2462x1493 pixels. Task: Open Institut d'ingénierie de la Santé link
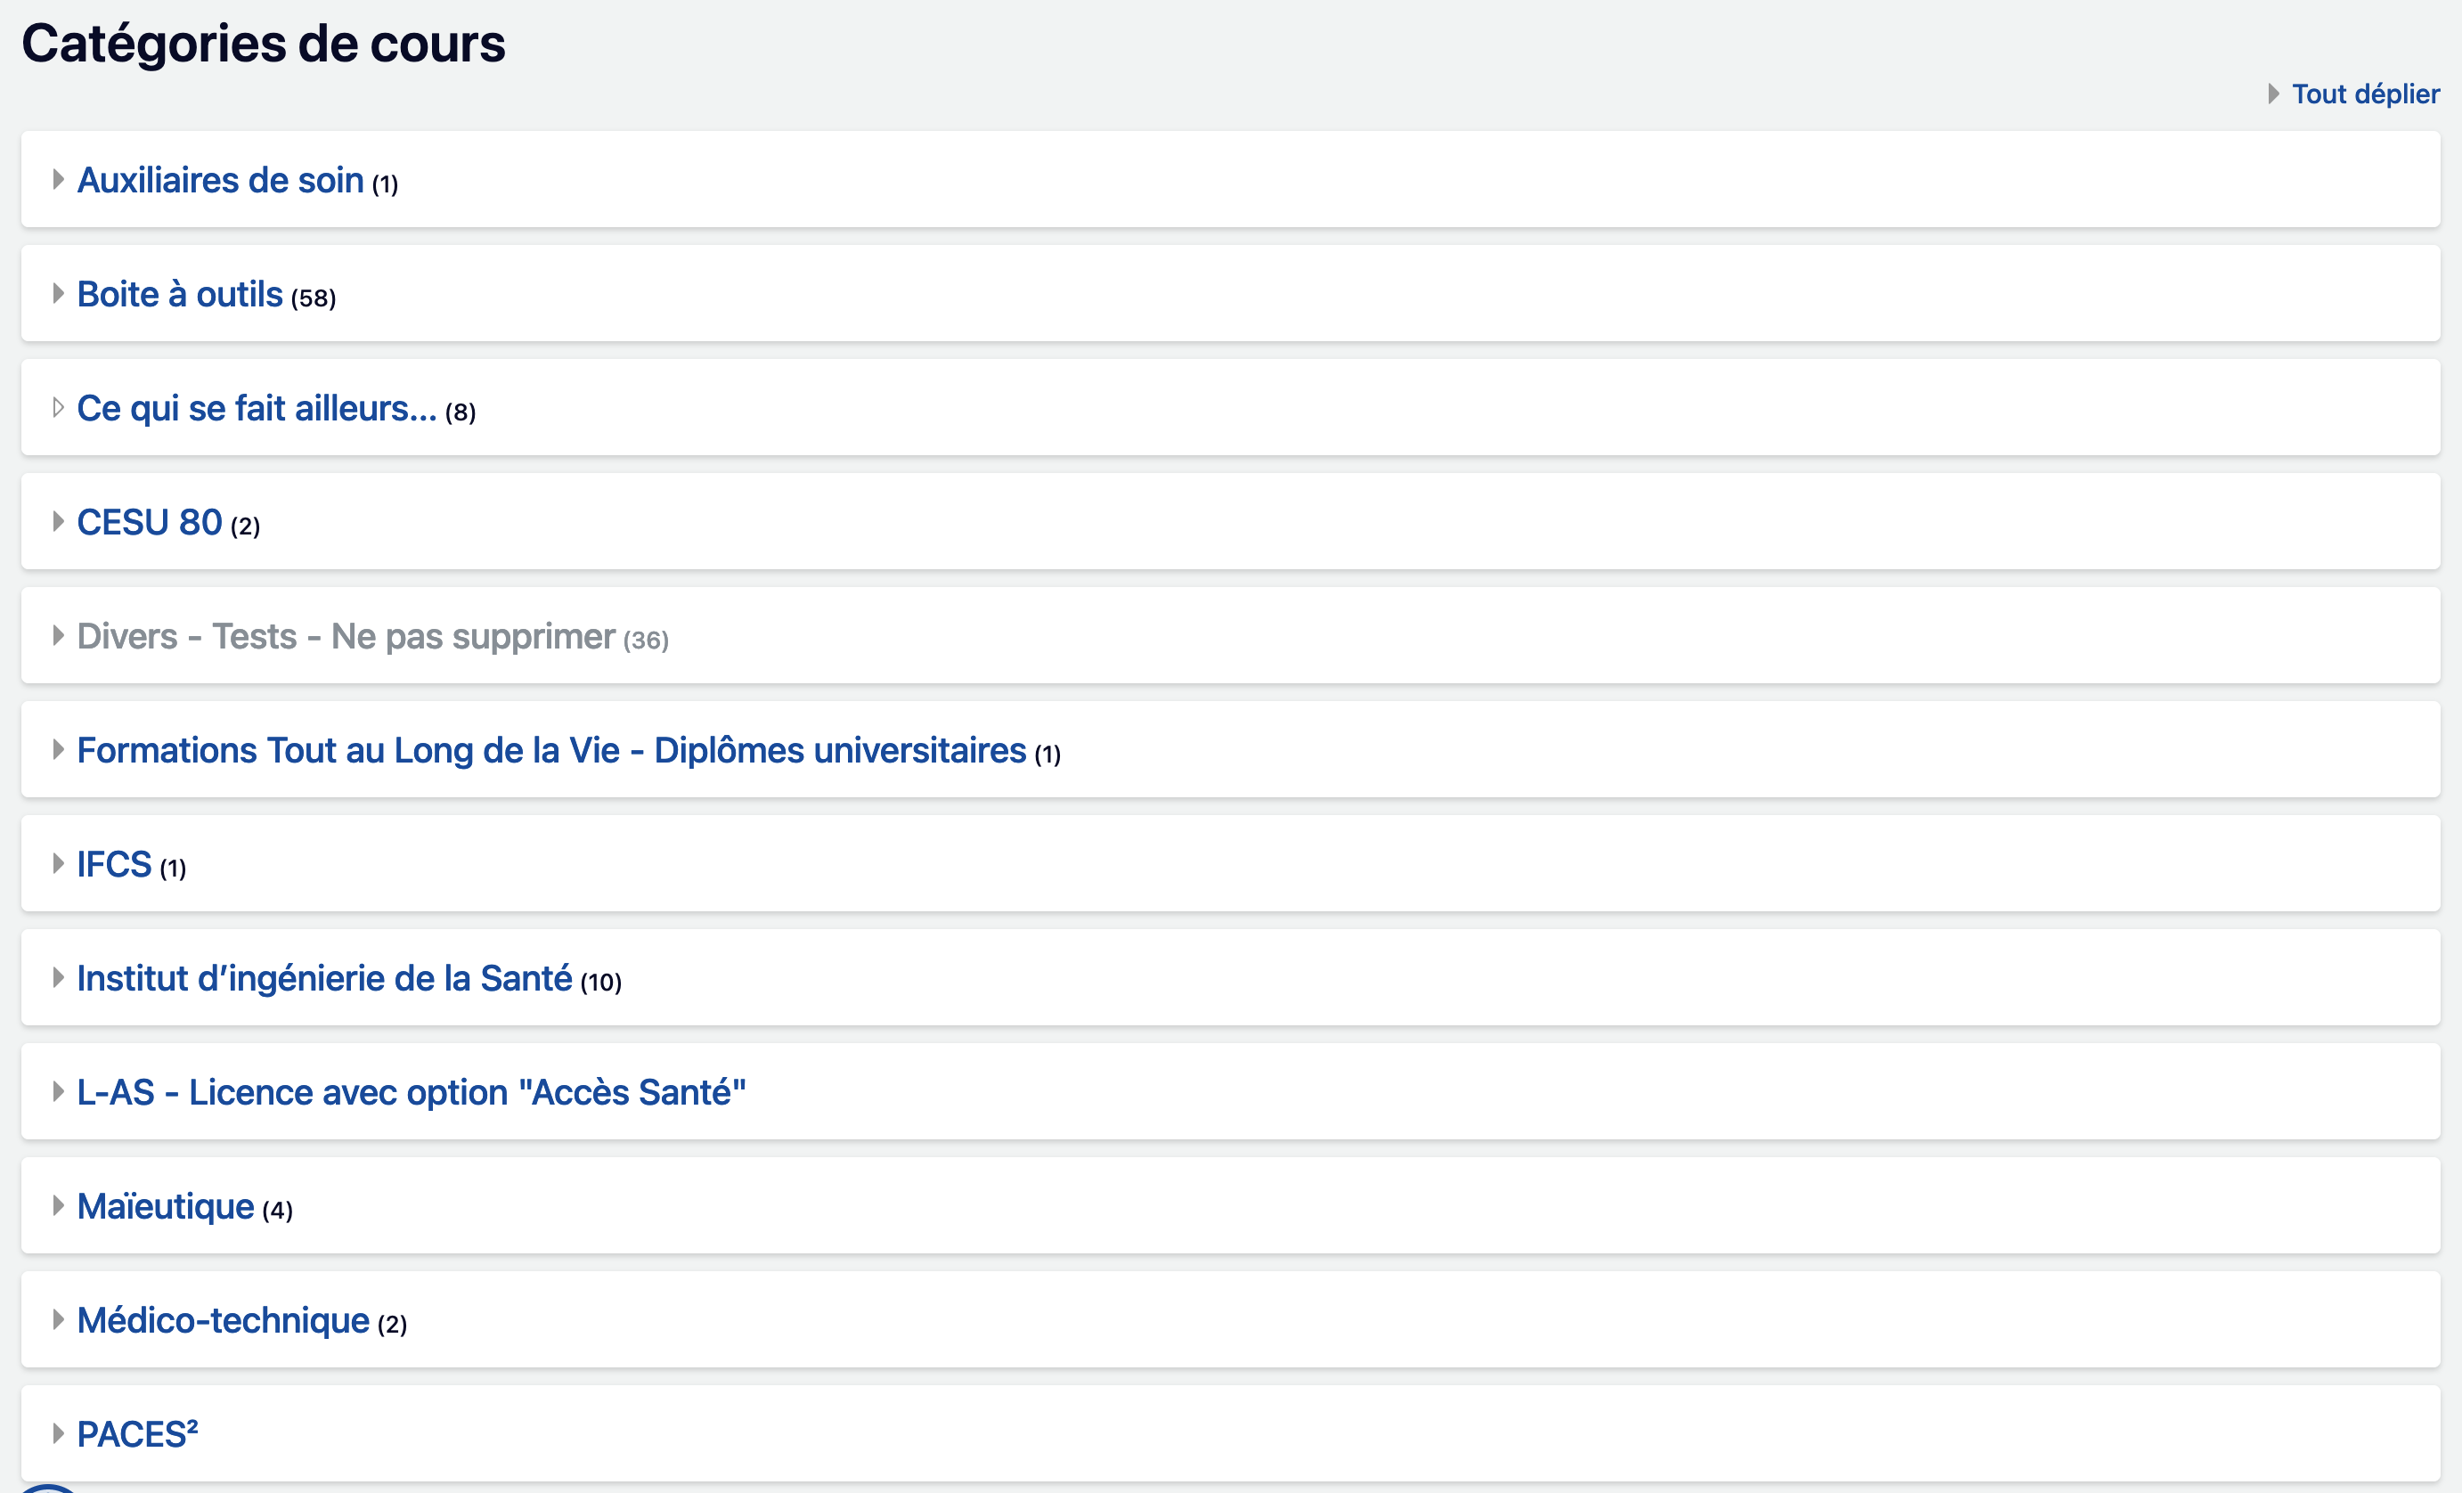(x=323, y=978)
